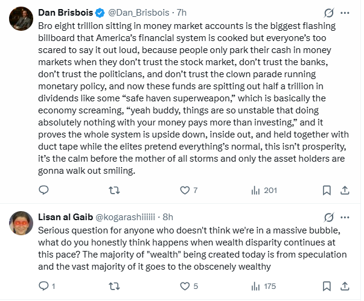Open Grok icon on Lisan al Gaib's post
Image resolution: width=364 pixels, height=301 pixels.
point(329,217)
